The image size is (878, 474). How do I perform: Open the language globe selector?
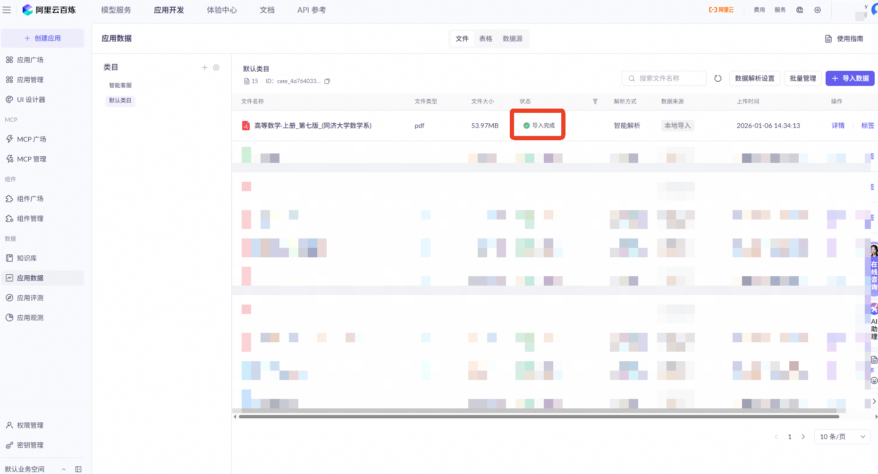tap(800, 10)
